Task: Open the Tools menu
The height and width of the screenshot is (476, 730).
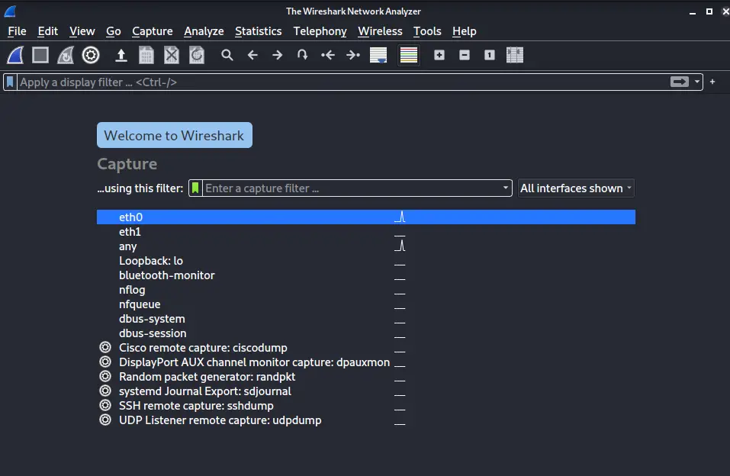Action: pyautogui.click(x=427, y=31)
